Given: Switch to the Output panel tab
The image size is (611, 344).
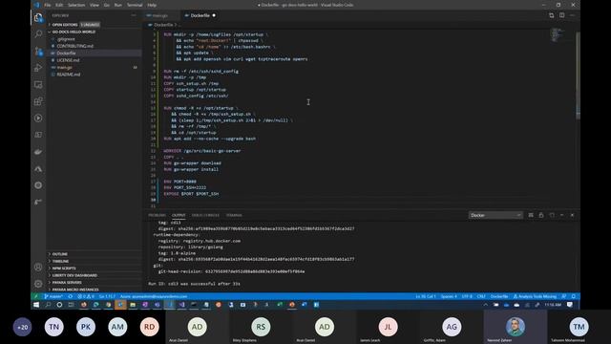Looking at the screenshot, I should coord(179,215).
